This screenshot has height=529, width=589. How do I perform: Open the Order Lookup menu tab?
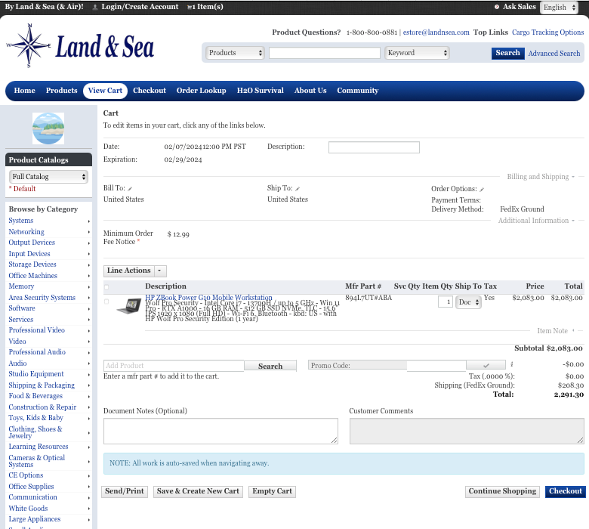point(201,91)
